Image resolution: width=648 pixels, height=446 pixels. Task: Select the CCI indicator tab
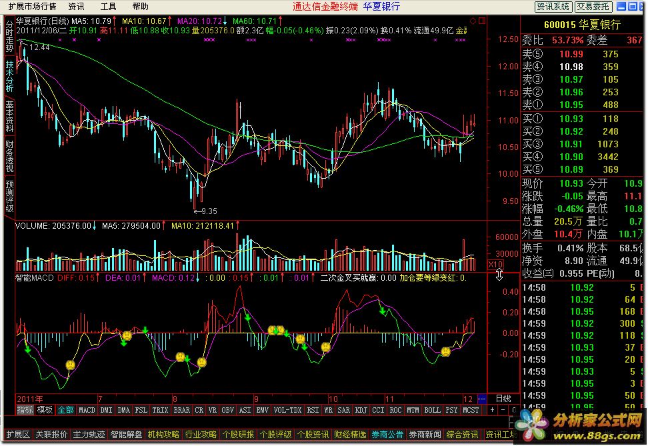(x=378, y=410)
